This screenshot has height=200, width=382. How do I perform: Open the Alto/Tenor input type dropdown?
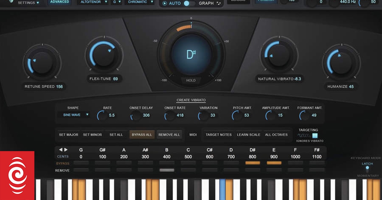[x=93, y=2]
